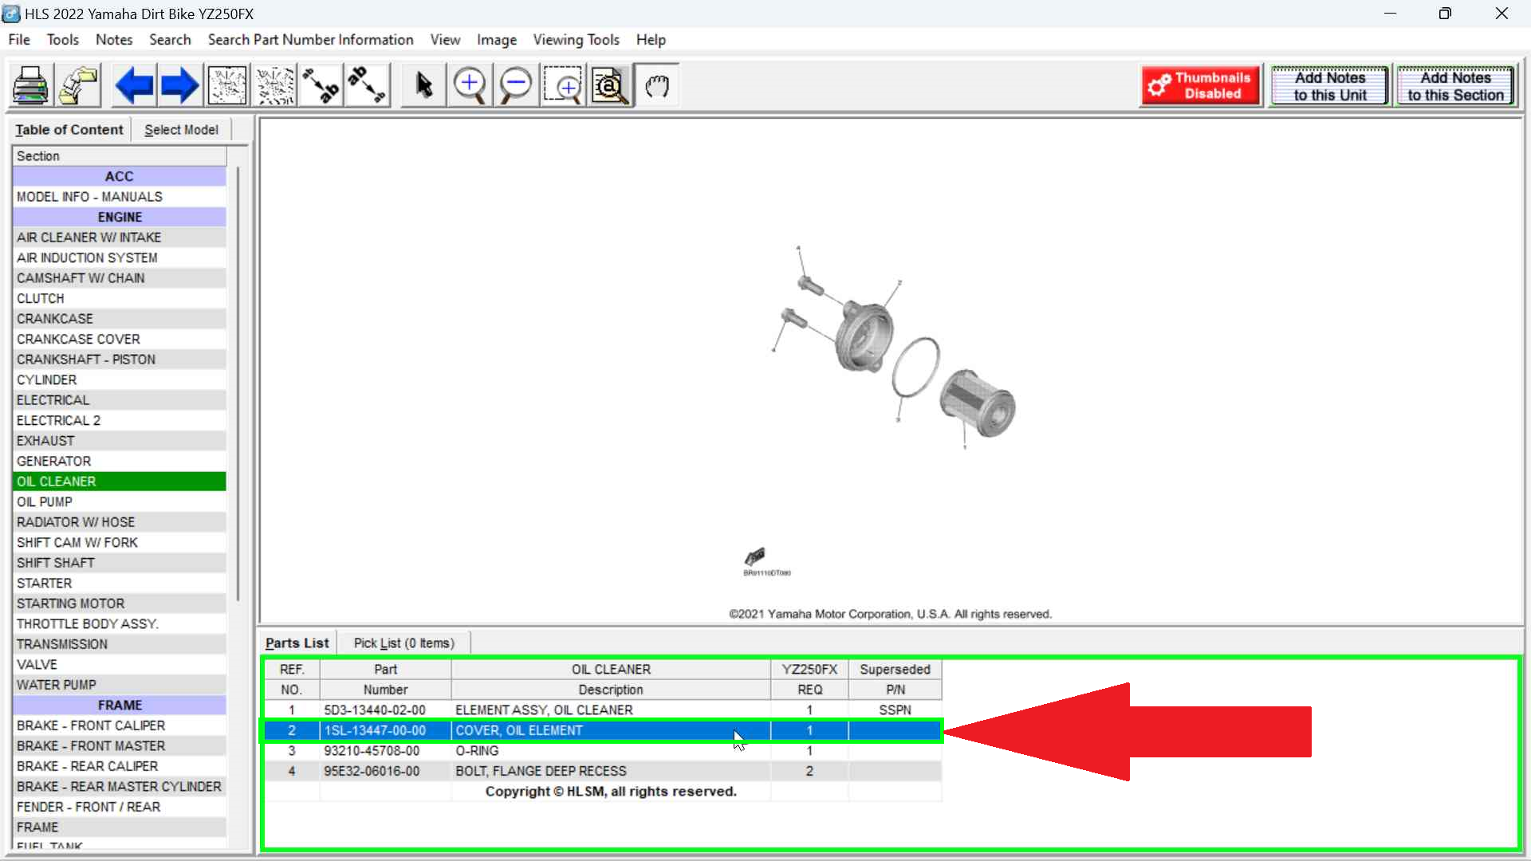
Task: Go to previous section with blue left arrow
Action: (134, 85)
